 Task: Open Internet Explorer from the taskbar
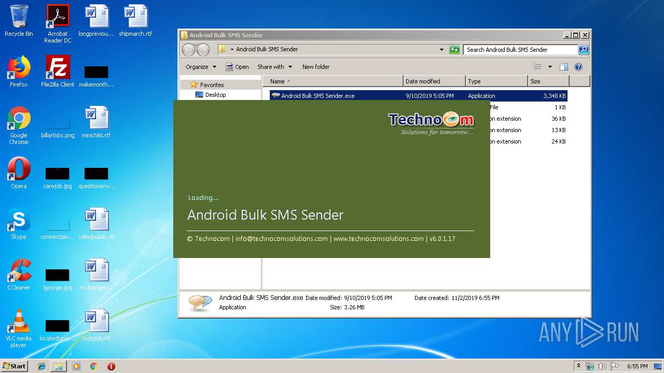point(41,366)
